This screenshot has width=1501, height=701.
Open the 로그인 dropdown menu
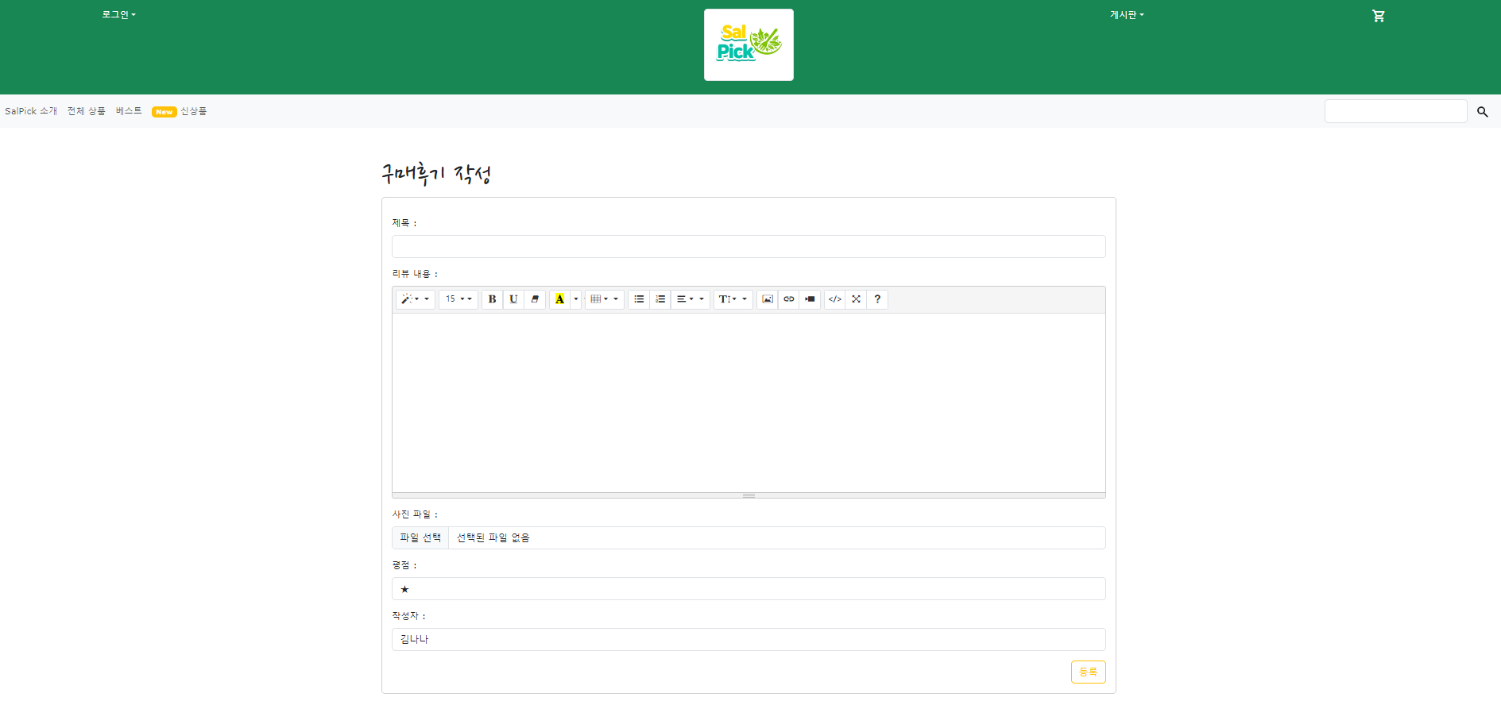[x=119, y=15]
